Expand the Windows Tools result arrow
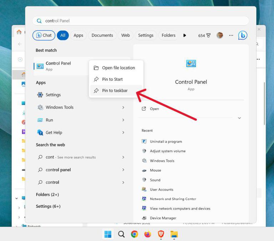The image size is (274, 241). click(x=123, y=107)
